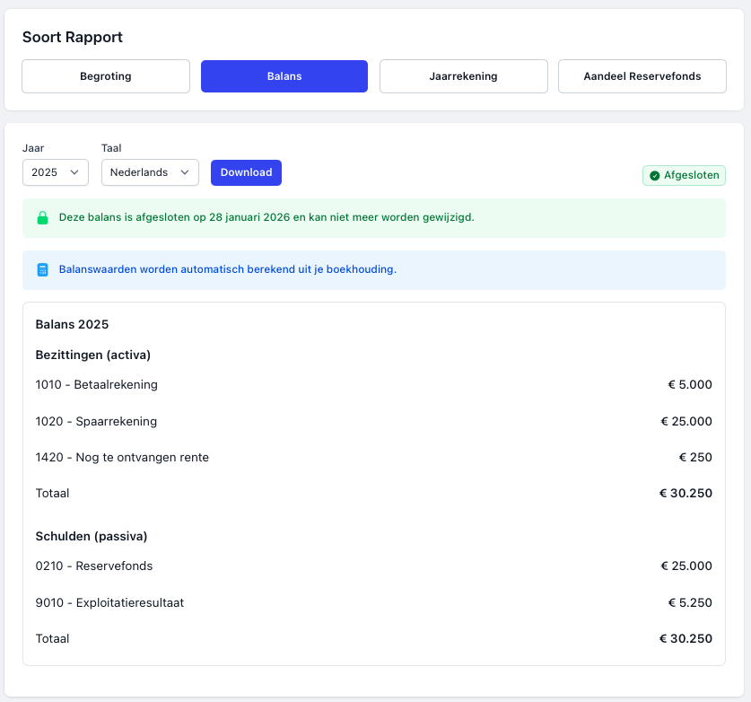Click the automatic calculation info message
Image resolution: width=751 pixels, height=702 pixels.
[228, 269]
